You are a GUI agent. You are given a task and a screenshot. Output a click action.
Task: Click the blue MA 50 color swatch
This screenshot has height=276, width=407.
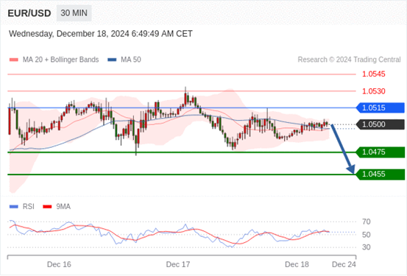coord(112,60)
